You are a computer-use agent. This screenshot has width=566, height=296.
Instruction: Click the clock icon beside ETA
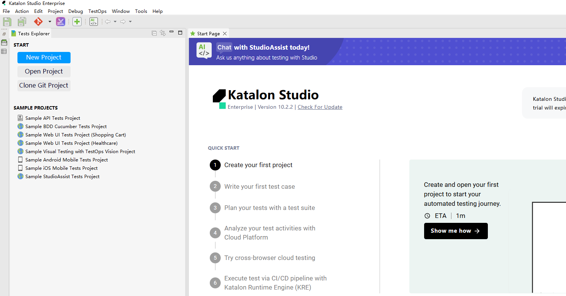pos(427,216)
